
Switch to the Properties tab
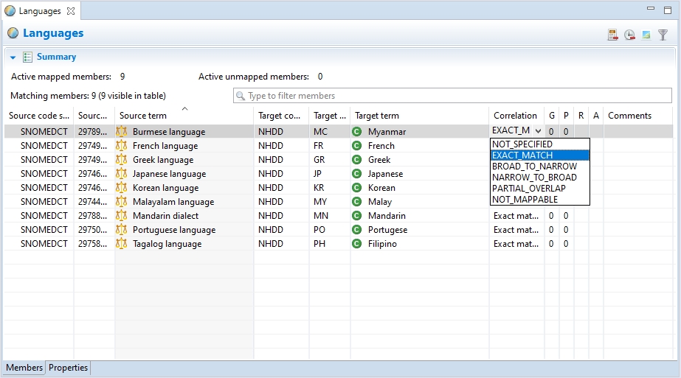(x=68, y=368)
